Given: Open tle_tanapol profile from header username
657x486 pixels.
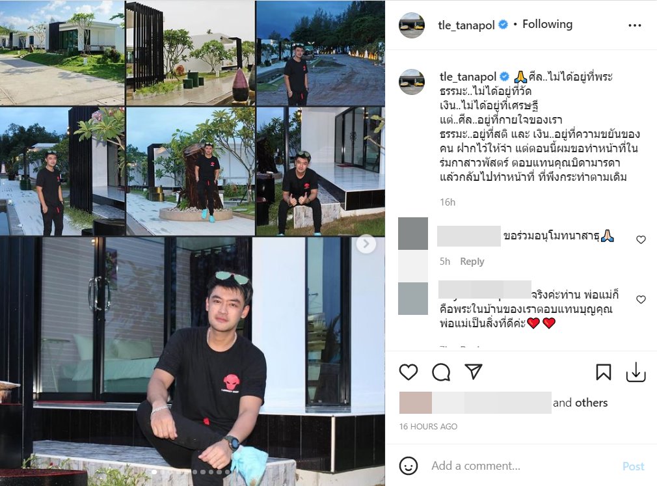Looking at the screenshot, I should (x=466, y=25).
